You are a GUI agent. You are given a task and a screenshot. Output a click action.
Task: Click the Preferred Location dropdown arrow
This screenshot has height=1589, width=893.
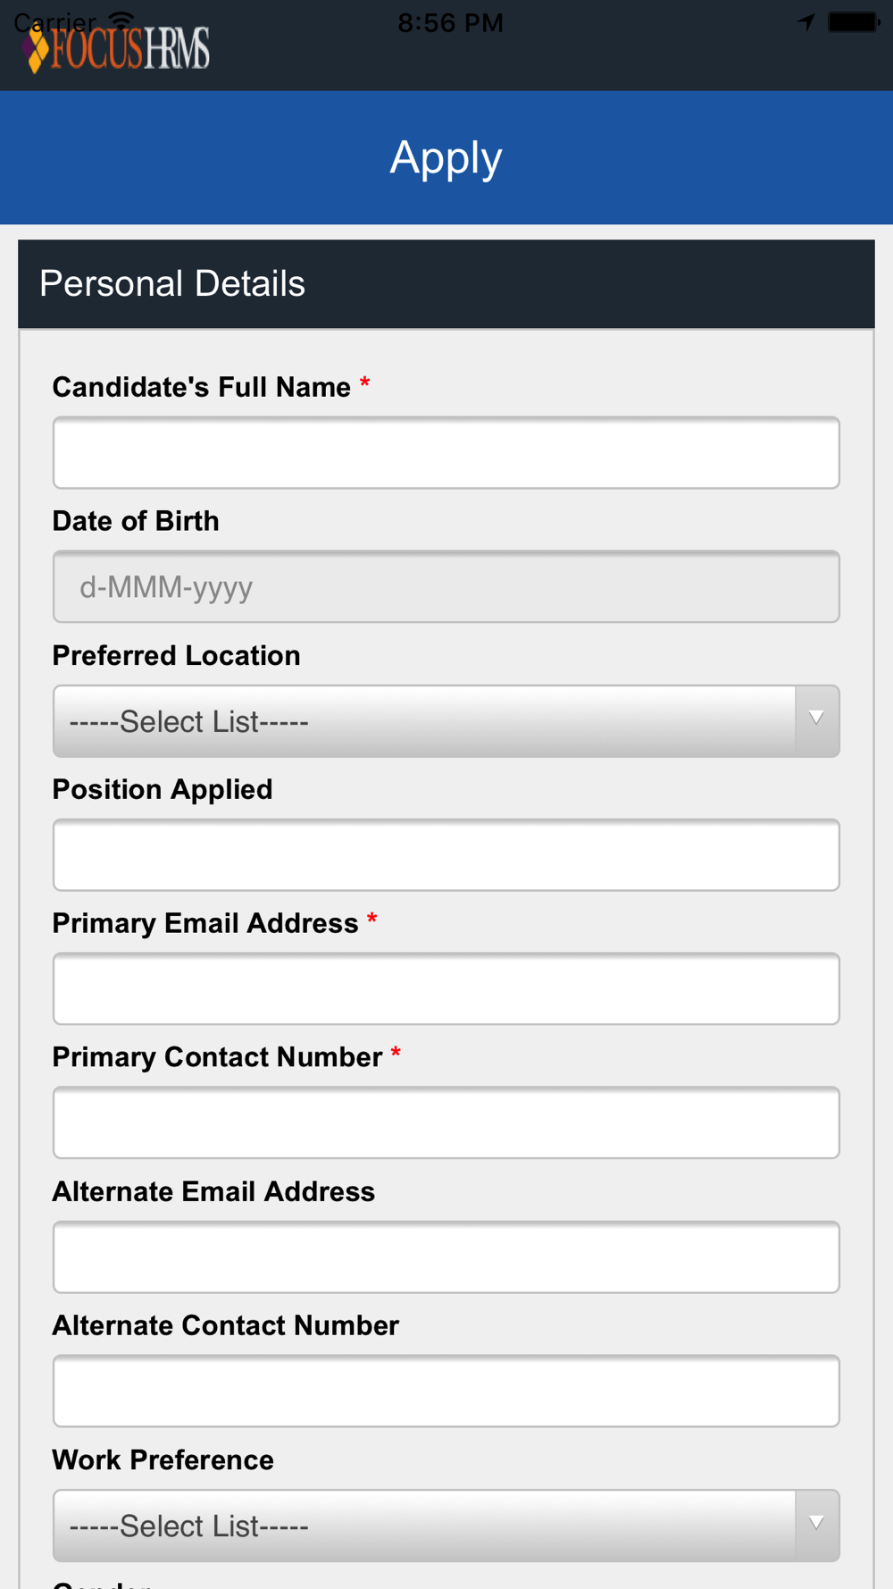(816, 720)
